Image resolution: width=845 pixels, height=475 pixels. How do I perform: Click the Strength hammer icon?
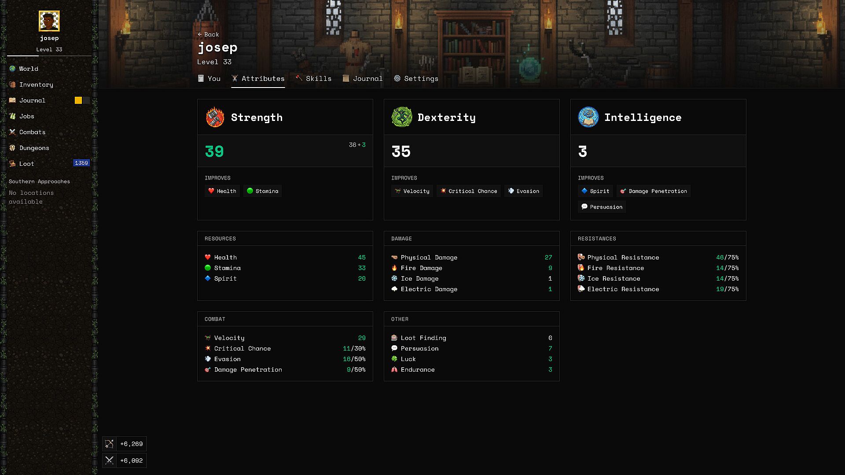[x=215, y=117]
